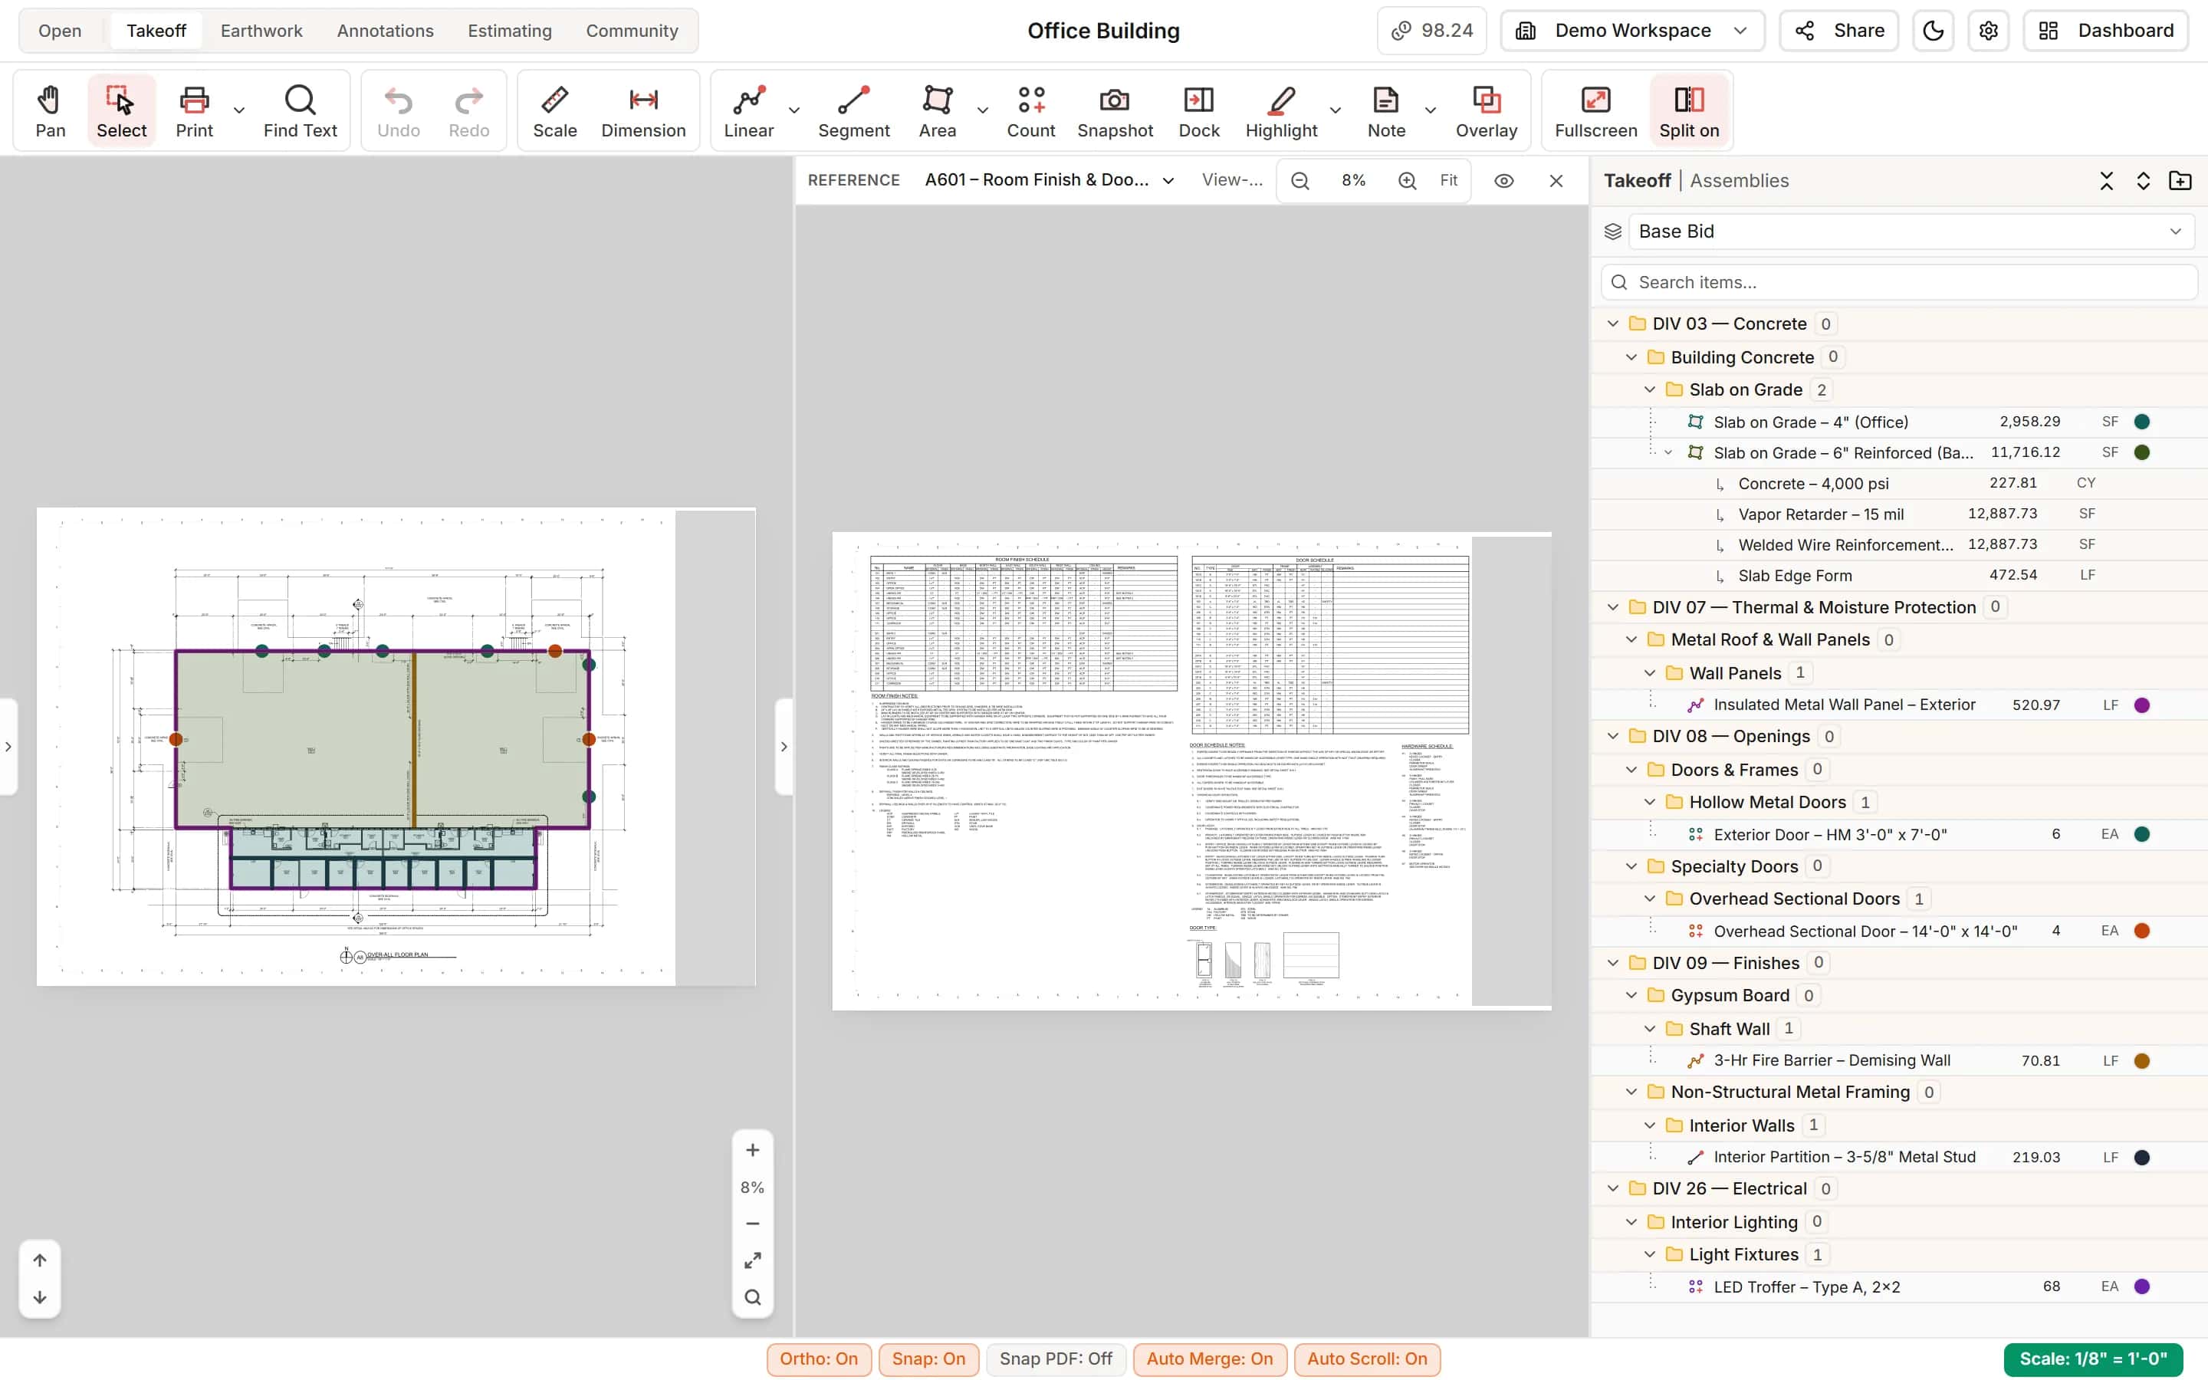Select the Pan tool
The image size is (2208, 1380).
click(x=50, y=111)
